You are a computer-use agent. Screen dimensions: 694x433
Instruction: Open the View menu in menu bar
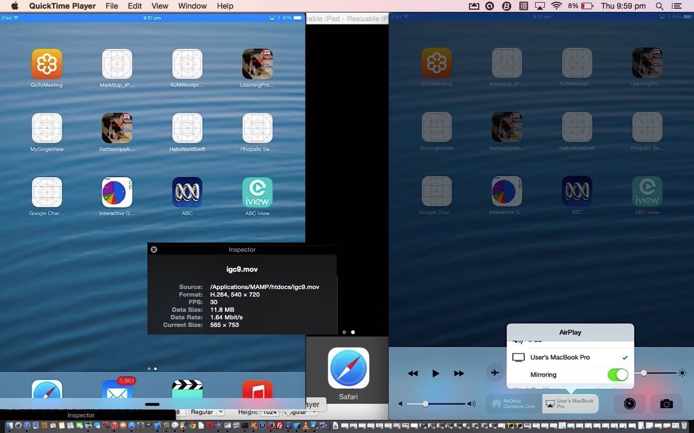click(x=159, y=6)
